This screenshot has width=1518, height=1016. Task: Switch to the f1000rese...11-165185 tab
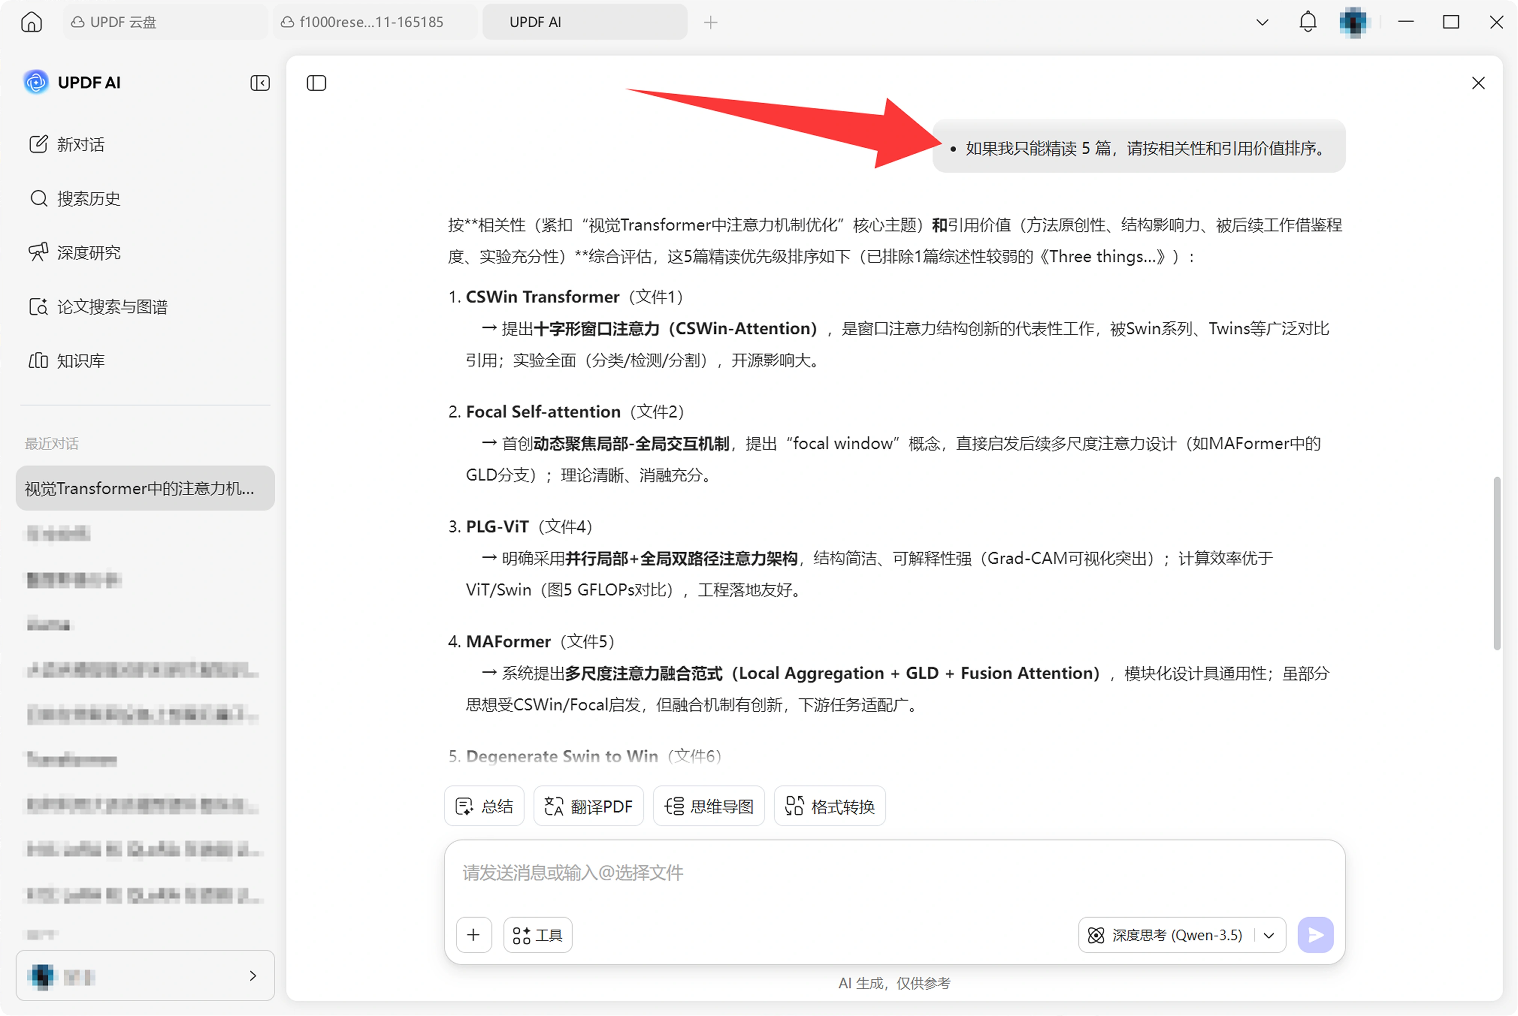(375, 22)
